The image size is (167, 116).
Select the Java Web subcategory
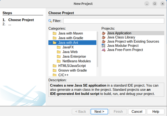point(70,52)
